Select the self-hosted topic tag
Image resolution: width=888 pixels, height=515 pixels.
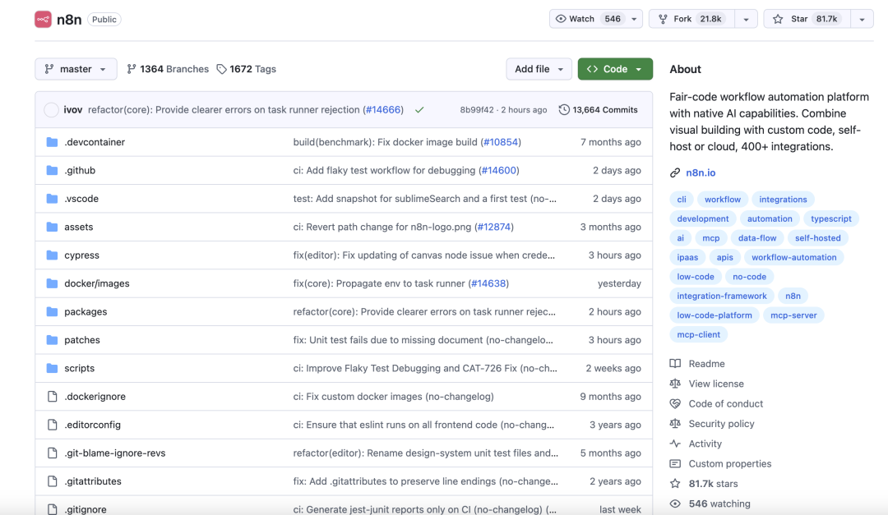click(818, 237)
